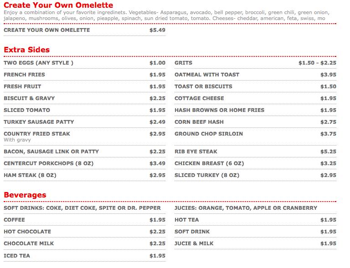Click the Chicken Breast (6 oz) item
The height and width of the screenshot is (268, 350).
click(x=209, y=163)
